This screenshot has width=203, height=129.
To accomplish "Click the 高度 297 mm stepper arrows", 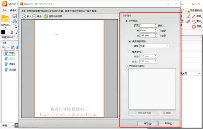I will pyautogui.click(x=156, y=61).
